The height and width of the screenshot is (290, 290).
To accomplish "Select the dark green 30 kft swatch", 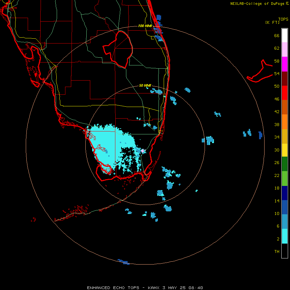I will click(285, 164).
